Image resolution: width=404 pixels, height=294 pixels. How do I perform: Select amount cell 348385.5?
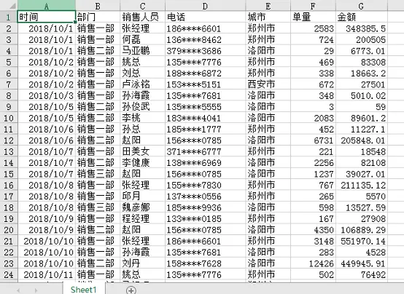pyautogui.click(x=362, y=28)
